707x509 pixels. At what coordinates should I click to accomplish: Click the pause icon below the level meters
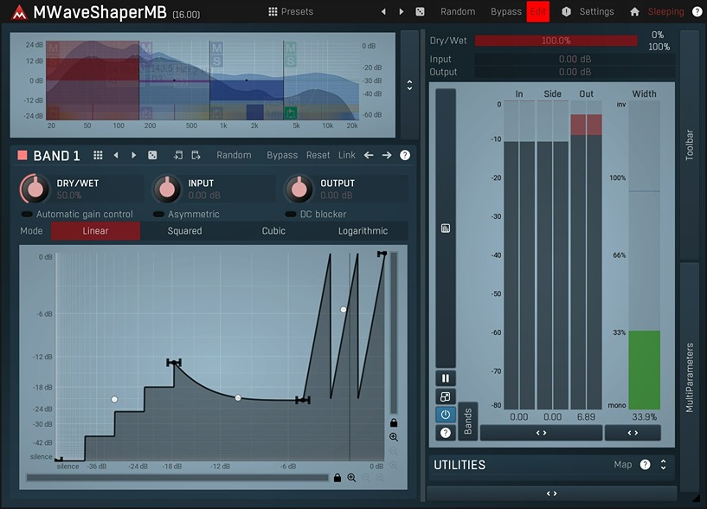(446, 378)
